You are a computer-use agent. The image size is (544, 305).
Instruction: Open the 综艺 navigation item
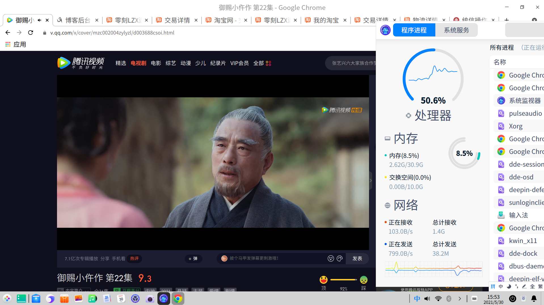coord(171,63)
